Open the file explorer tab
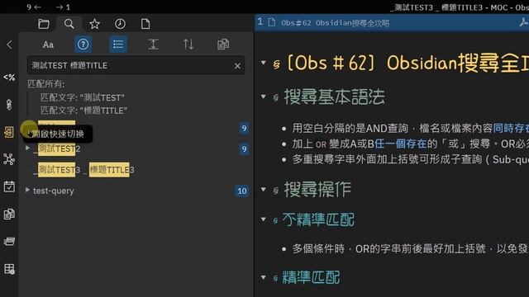 tap(44, 24)
